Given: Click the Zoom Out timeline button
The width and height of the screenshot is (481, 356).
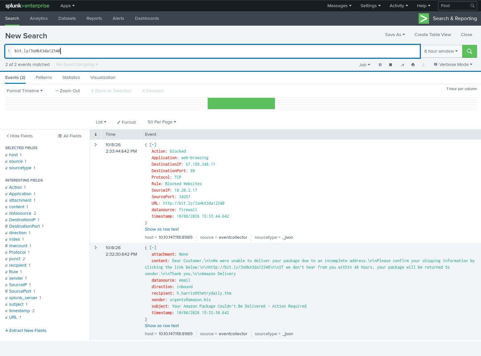Looking at the screenshot, I should pyautogui.click(x=68, y=91).
